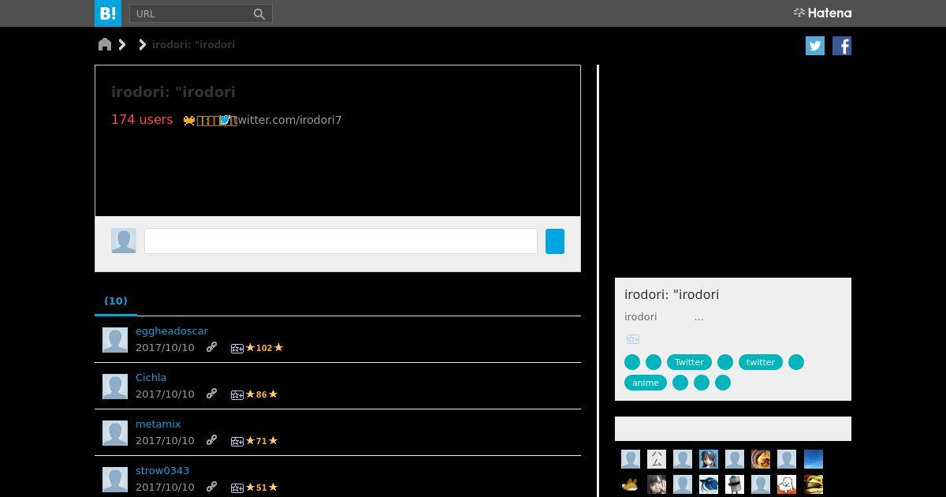Open the blue fish avatar user

(709, 484)
